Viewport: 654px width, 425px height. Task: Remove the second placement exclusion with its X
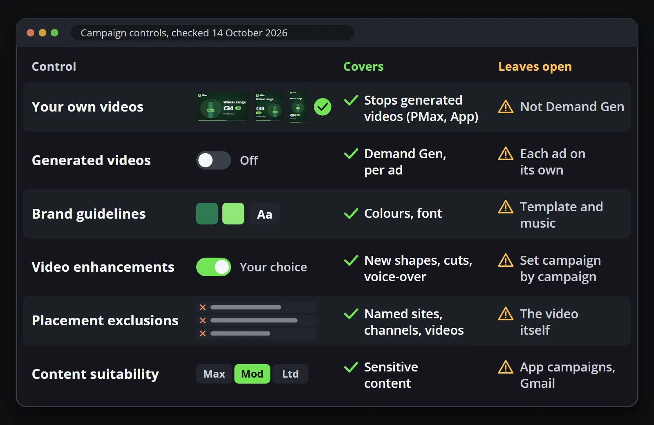203,320
